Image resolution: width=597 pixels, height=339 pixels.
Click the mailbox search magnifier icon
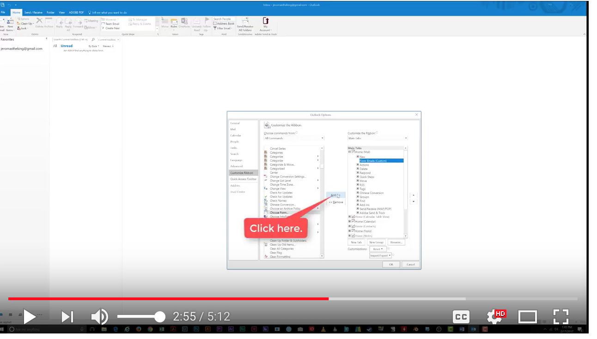[x=93, y=40]
